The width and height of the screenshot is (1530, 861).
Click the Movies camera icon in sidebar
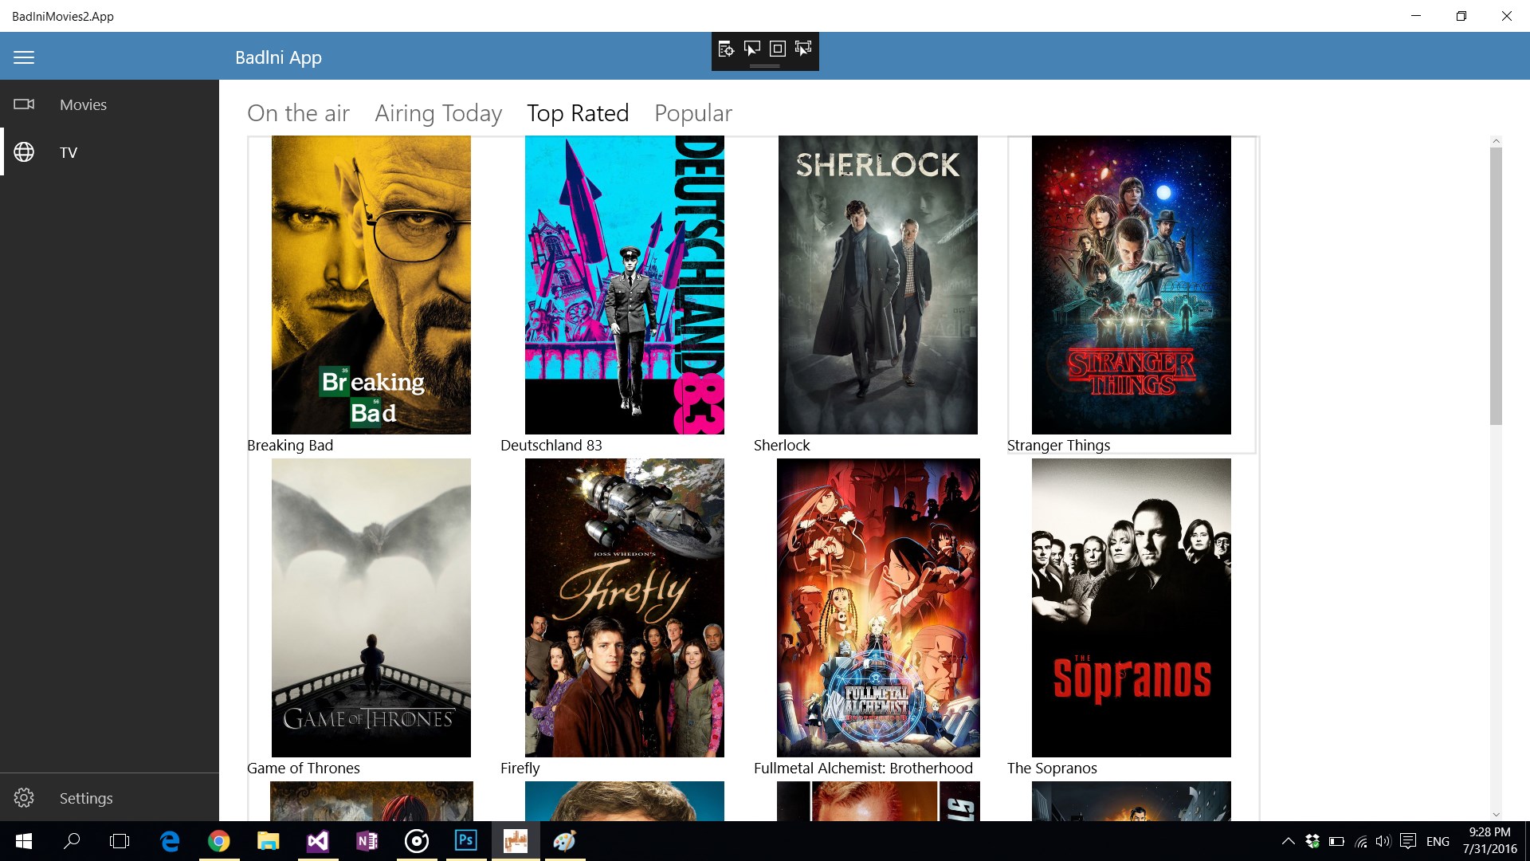[x=24, y=104]
